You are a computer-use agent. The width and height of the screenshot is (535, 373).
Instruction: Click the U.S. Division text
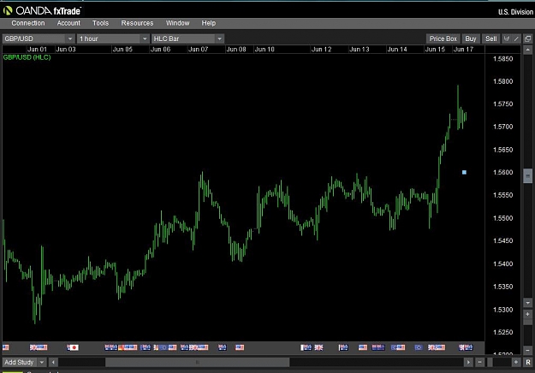(515, 12)
